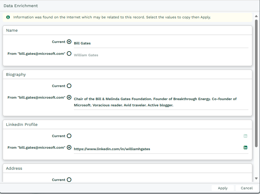This screenshot has height=194, width=260.
Task: Click the Current label in Biography section
Action: point(58,86)
